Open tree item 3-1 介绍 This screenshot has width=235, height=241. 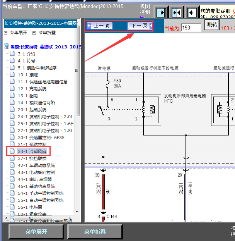(x=26, y=54)
